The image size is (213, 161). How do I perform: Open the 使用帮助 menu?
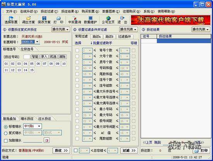(x=166, y=11)
